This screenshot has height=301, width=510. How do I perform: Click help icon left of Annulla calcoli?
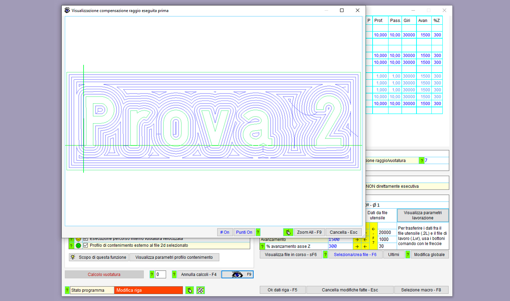(174, 274)
